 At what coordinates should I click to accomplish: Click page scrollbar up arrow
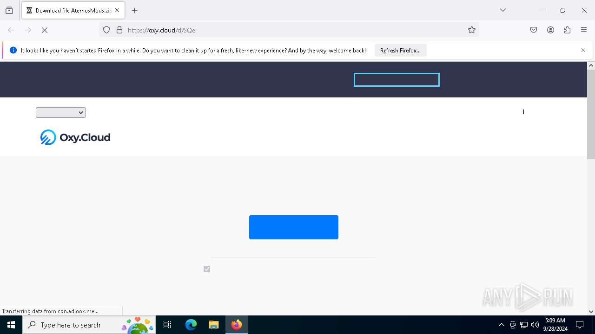591,65
